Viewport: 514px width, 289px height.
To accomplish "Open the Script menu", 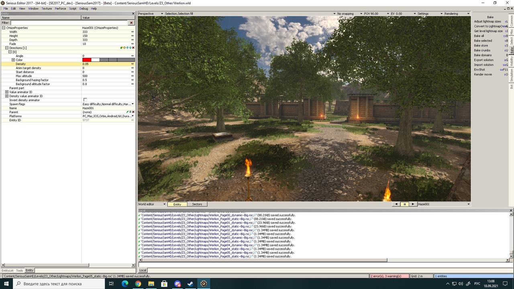I will click(73, 8).
